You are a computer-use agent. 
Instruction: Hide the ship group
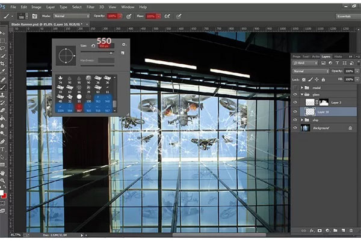(x=295, y=120)
